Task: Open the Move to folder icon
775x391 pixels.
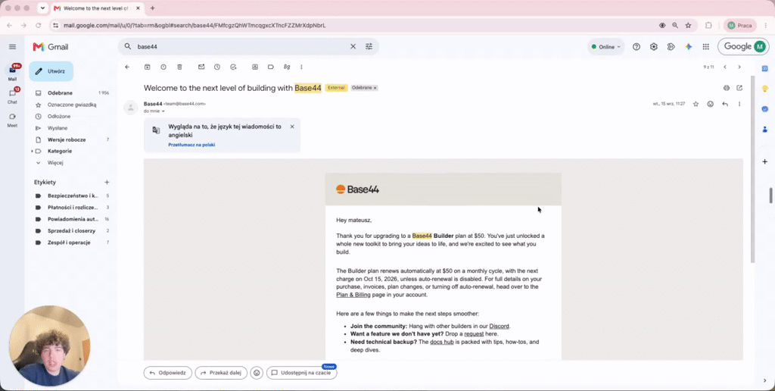Action: (x=255, y=67)
